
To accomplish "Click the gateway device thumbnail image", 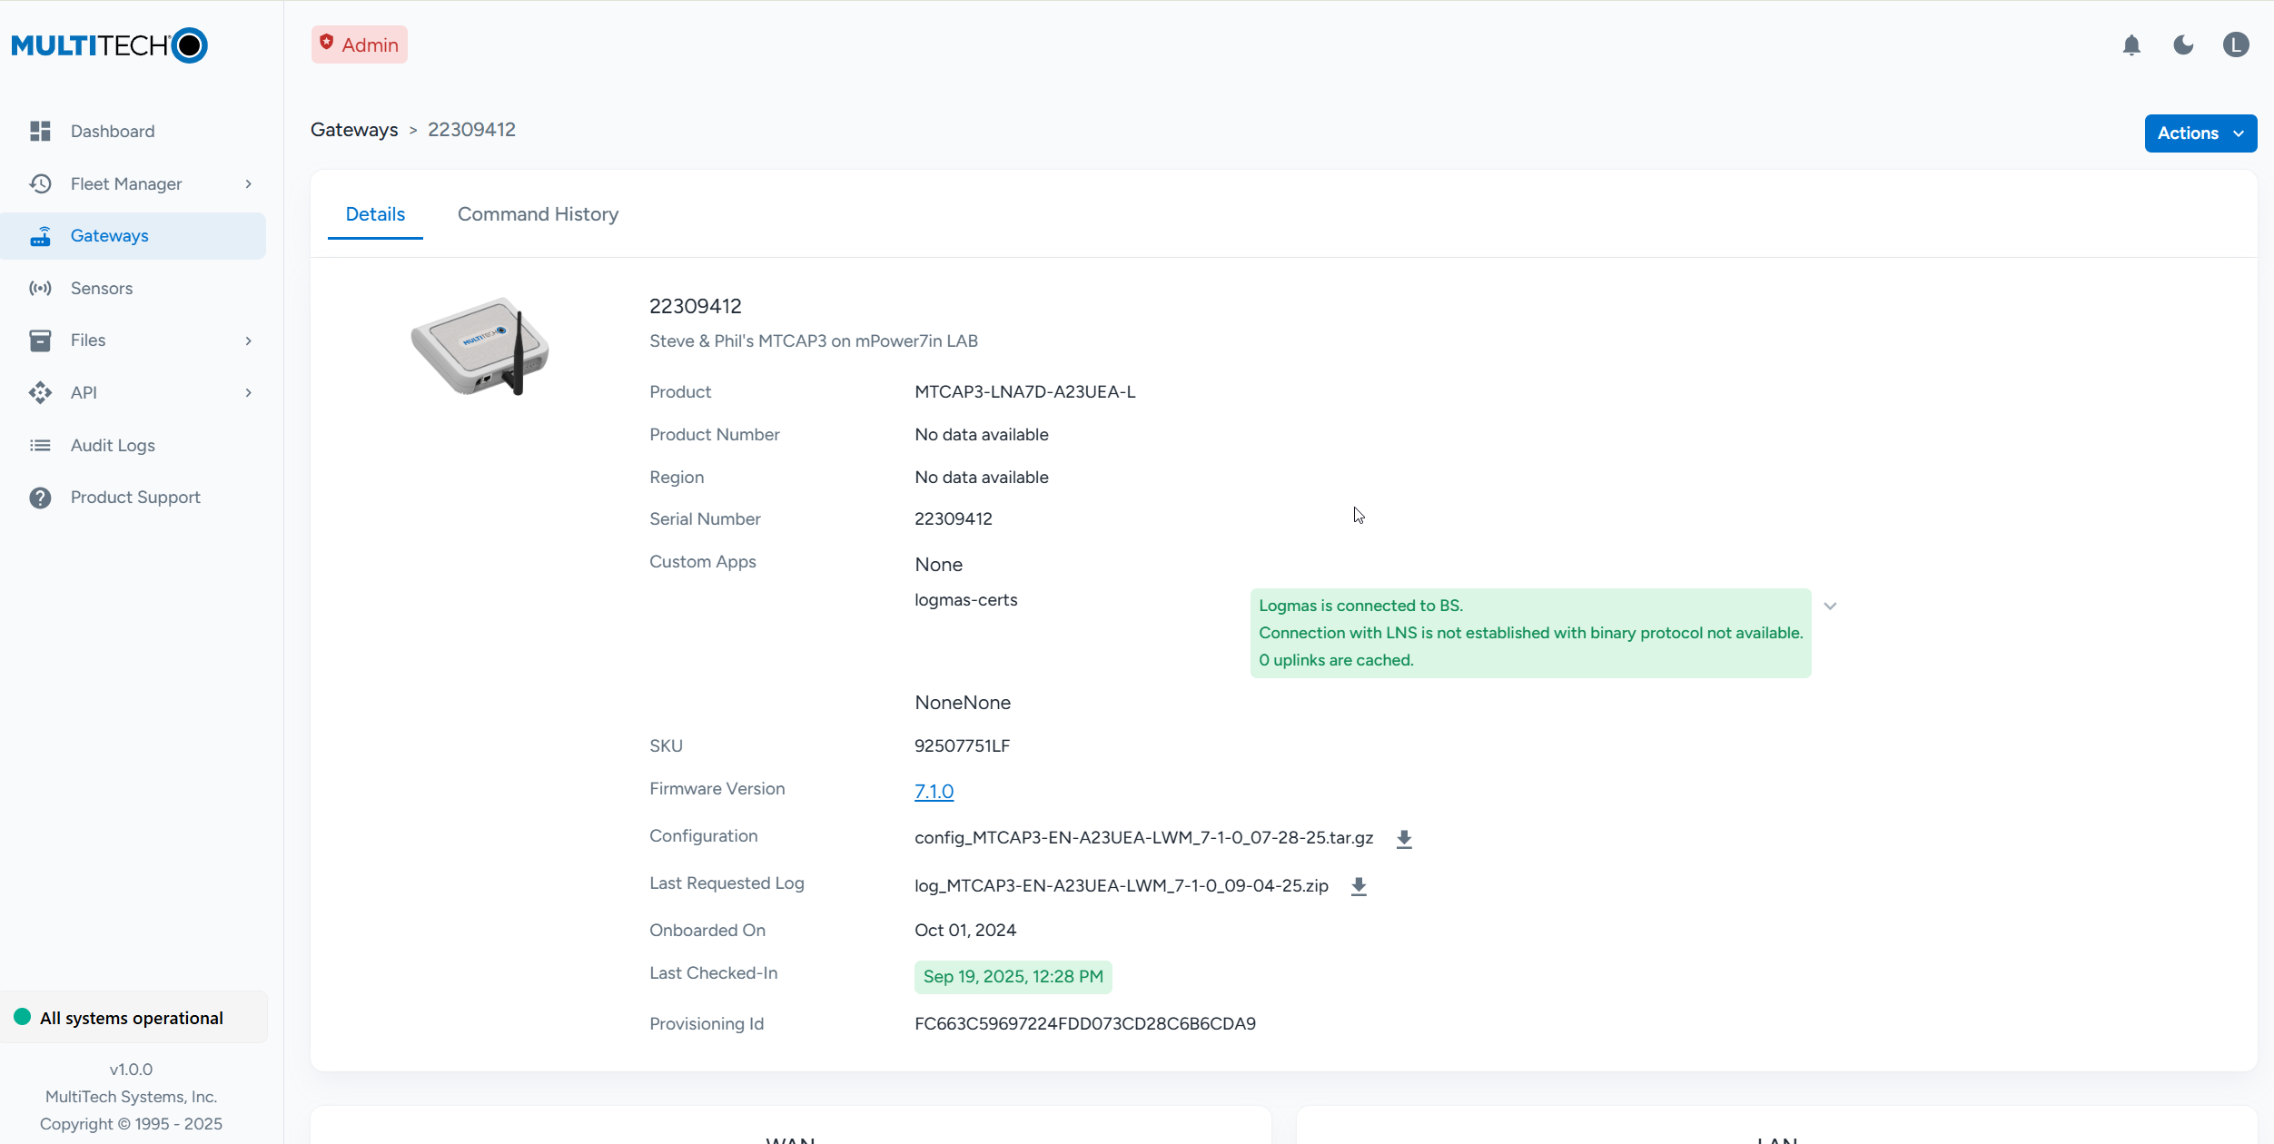I will coord(480,347).
